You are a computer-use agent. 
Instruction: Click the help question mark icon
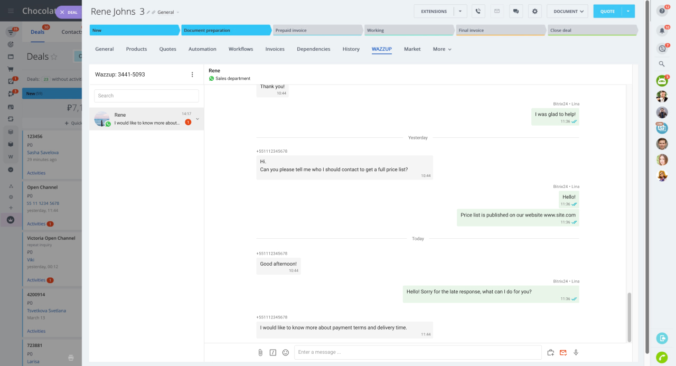pos(662,11)
